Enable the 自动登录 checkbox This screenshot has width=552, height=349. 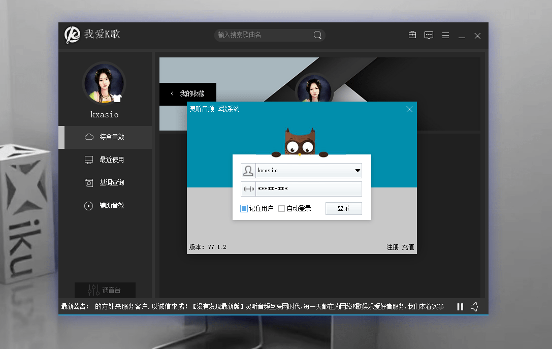pyautogui.click(x=282, y=208)
